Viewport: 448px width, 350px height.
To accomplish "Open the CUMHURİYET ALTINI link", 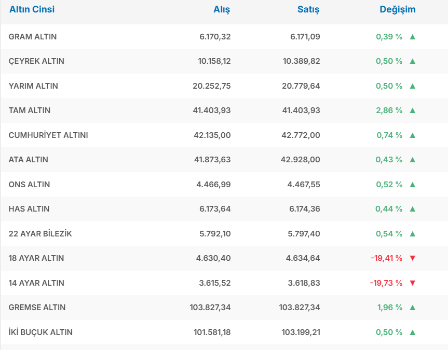I will click(x=48, y=135).
